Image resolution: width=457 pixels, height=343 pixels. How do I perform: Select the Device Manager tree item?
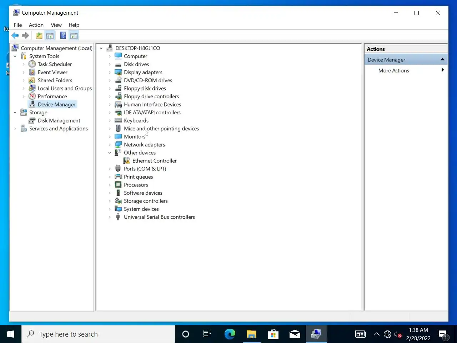pyautogui.click(x=56, y=104)
